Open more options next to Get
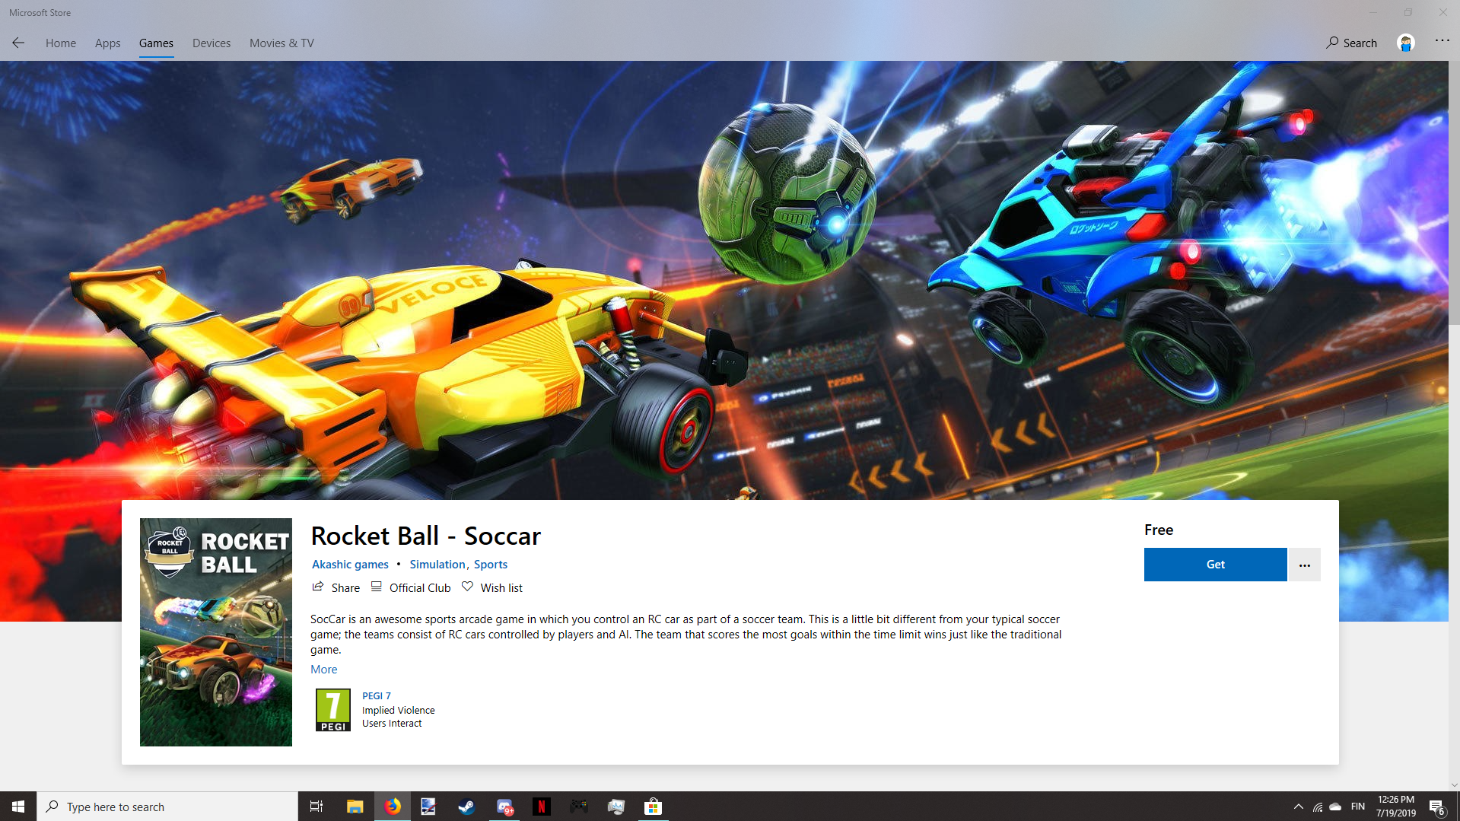Viewport: 1460px width, 821px height. pyautogui.click(x=1304, y=565)
